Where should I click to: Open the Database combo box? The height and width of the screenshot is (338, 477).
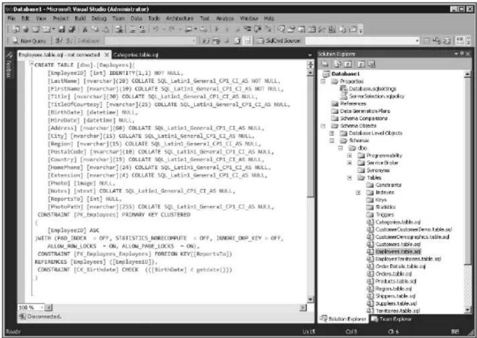point(150,40)
